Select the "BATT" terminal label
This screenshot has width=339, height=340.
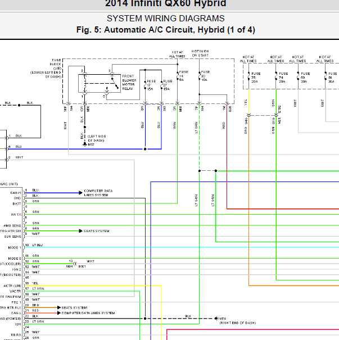[17, 204]
